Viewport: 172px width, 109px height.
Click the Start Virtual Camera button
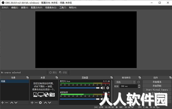pyautogui.click(x=157, y=90)
